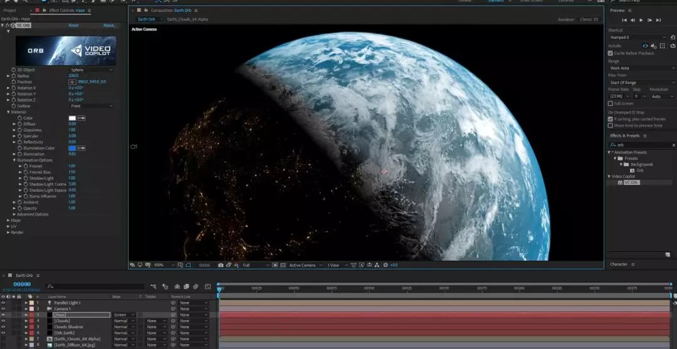Switch to Earth_Clouds_6K Alpha composition tab

pos(187,19)
